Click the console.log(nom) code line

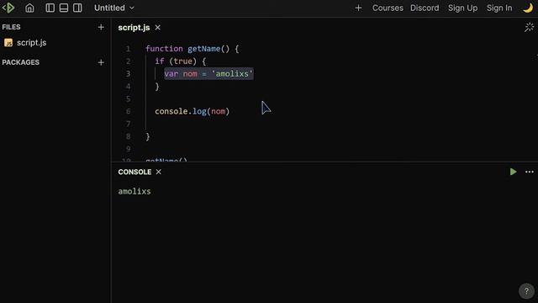(192, 111)
